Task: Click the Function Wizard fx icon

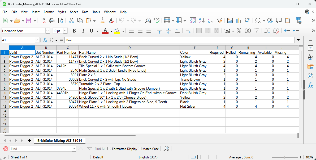Action: coord(45,40)
